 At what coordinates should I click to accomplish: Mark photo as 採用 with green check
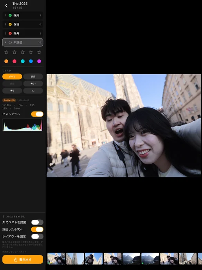click(x=23, y=15)
